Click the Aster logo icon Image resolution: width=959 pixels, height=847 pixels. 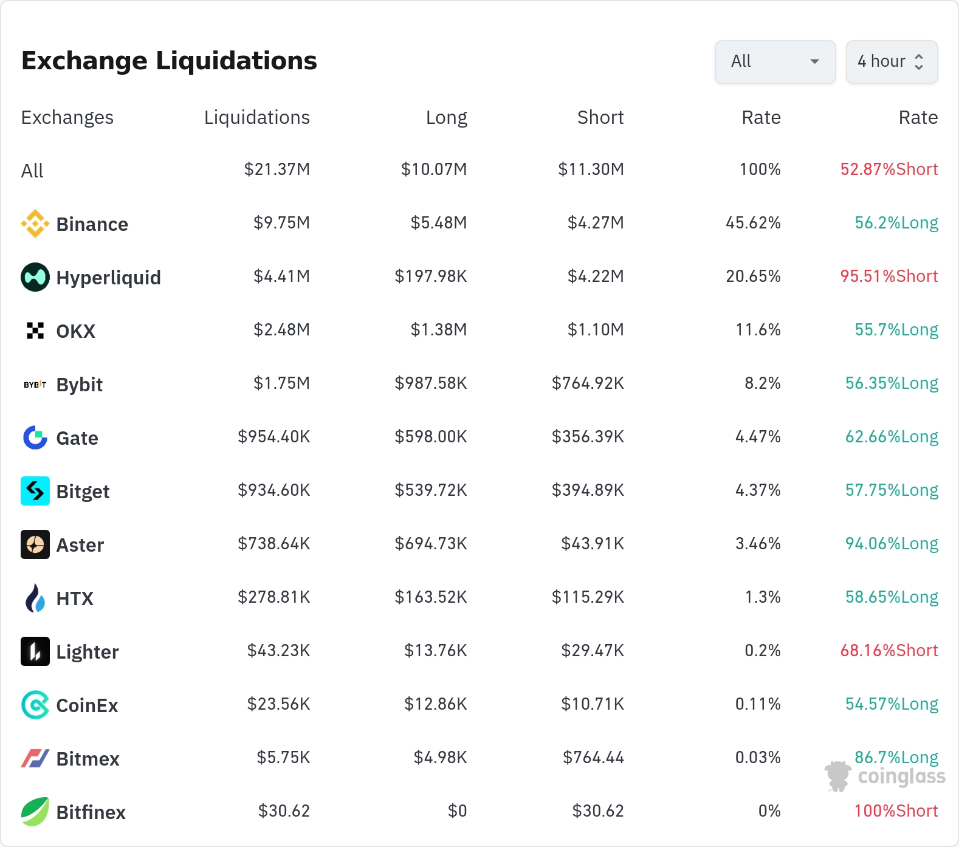[x=35, y=544]
